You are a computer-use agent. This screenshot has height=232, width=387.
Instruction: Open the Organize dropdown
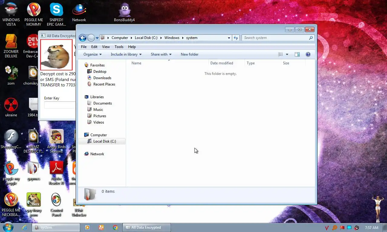(93, 54)
